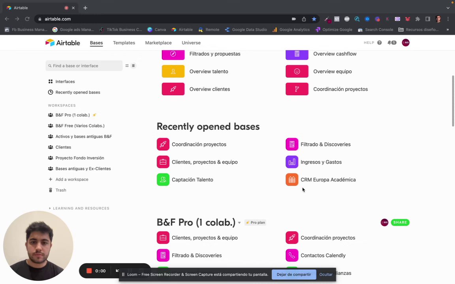
Task: Open the account avatar in Airtable header
Action: click(x=406, y=43)
